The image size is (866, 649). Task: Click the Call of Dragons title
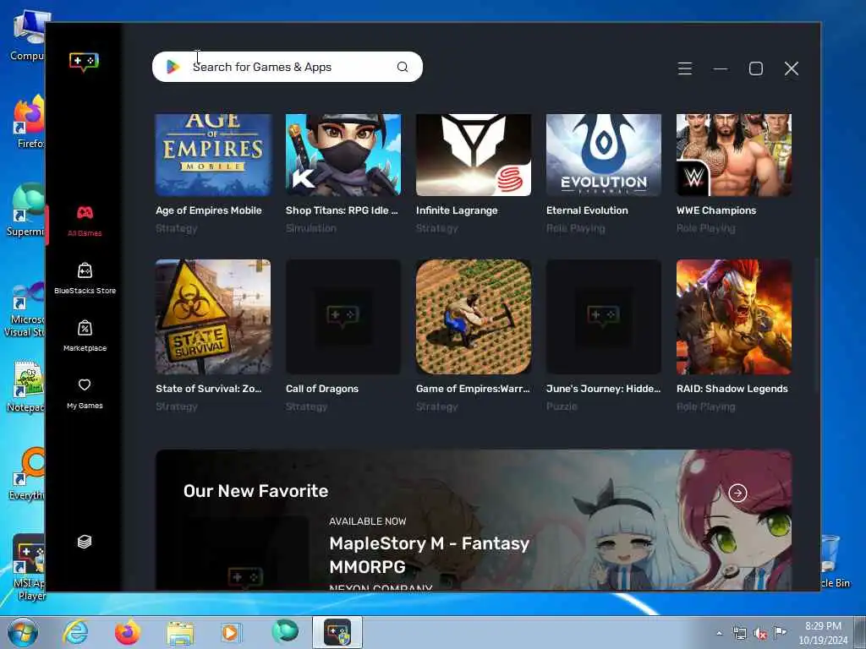[322, 389]
